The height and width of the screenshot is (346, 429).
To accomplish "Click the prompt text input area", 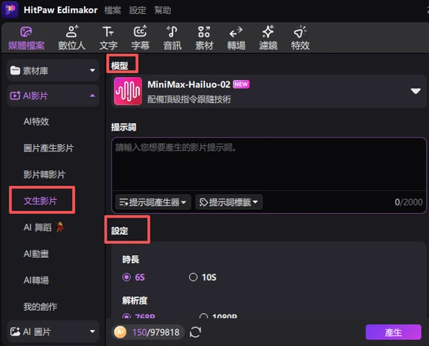I will [x=268, y=164].
